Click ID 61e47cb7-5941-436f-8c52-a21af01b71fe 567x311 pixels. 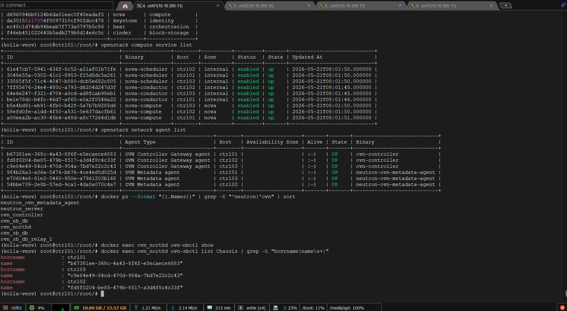(x=61, y=69)
